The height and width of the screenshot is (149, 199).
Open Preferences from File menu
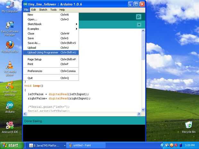(x=51, y=71)
